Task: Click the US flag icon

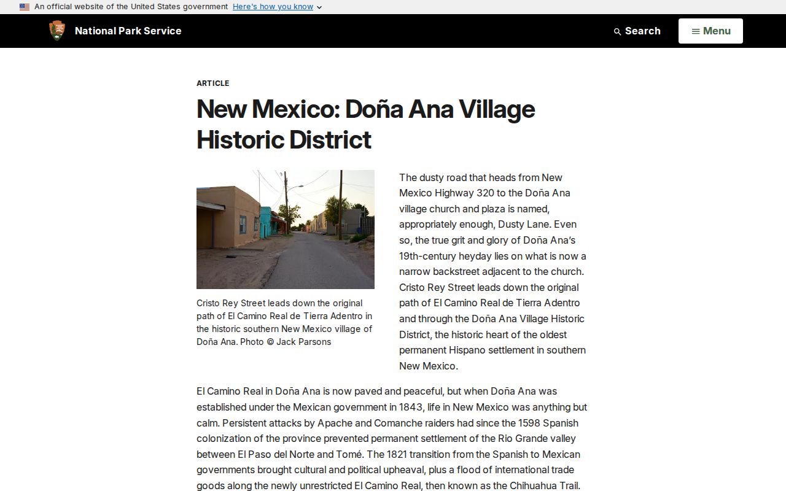Action: point(25,7)
